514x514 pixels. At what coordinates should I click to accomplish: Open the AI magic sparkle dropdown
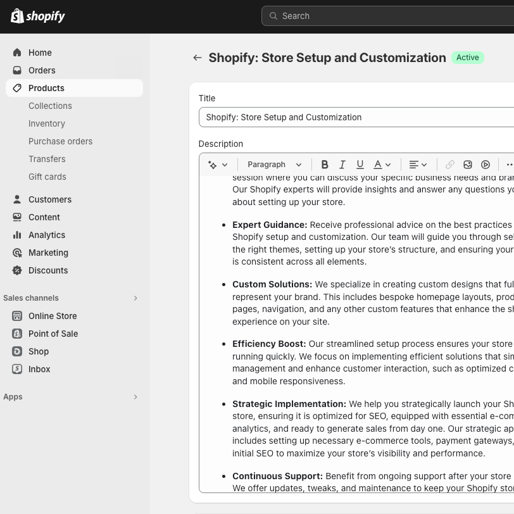coord(218,165)
